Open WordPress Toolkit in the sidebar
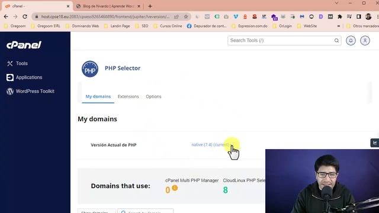This screenshot has width=379, height=213. tap(30, 91)
